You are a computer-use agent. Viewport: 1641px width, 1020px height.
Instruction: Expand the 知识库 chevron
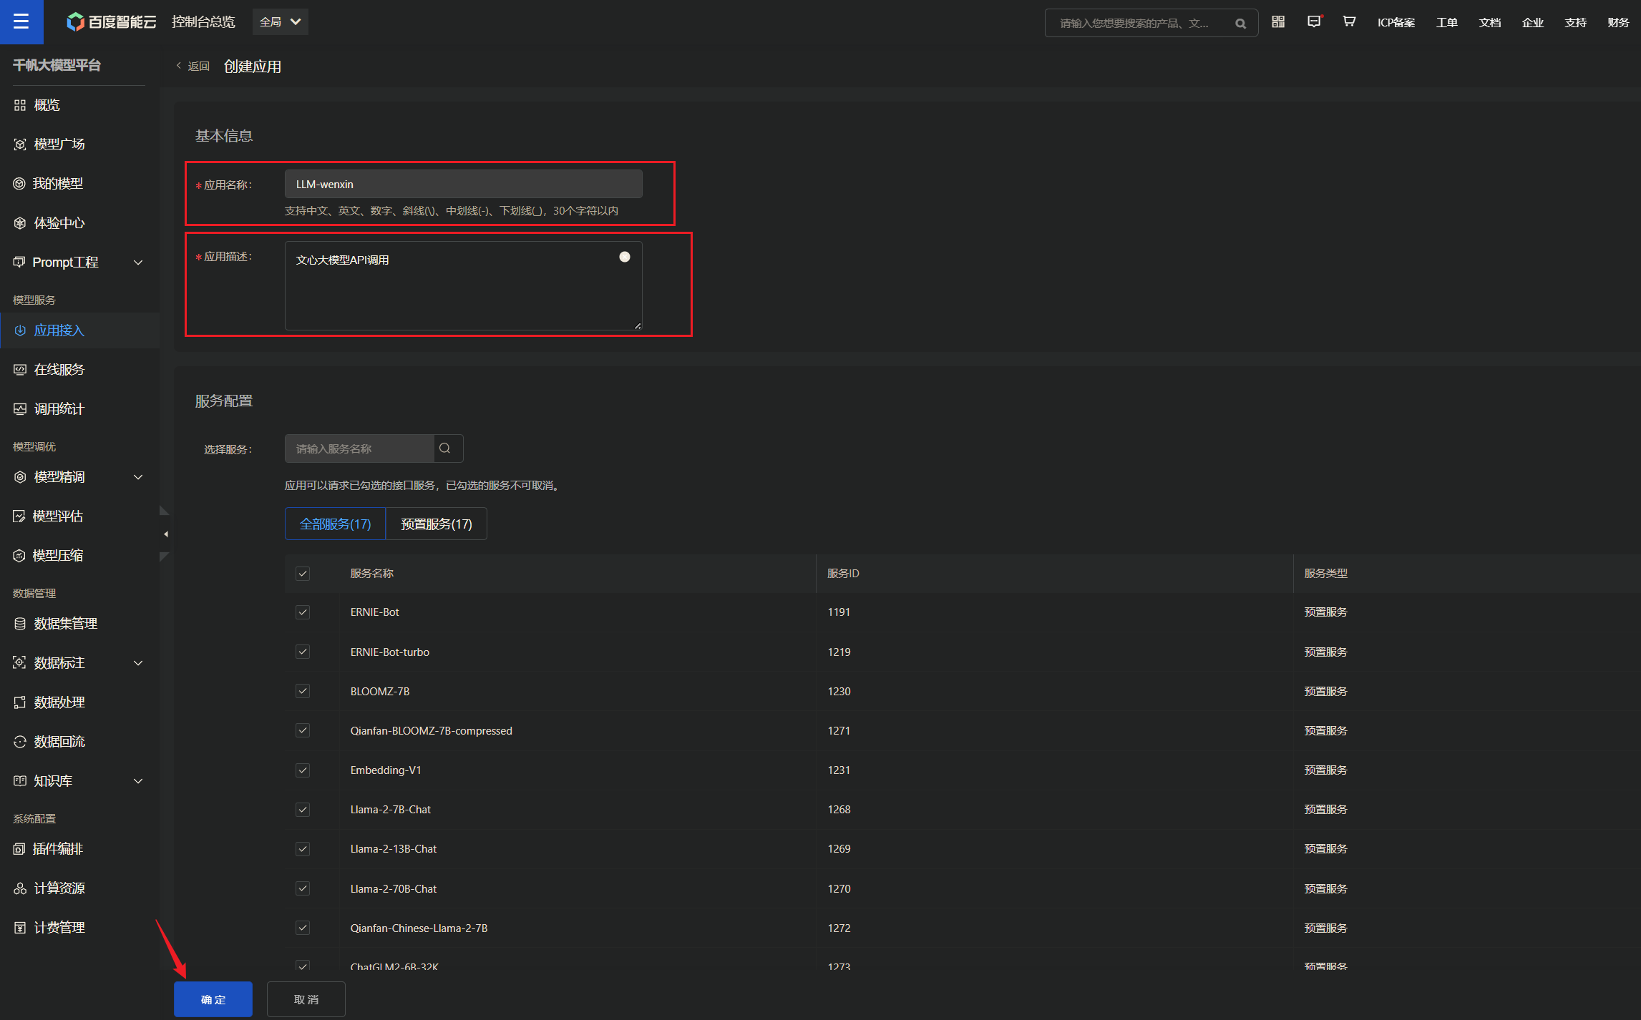pos(139,781)
